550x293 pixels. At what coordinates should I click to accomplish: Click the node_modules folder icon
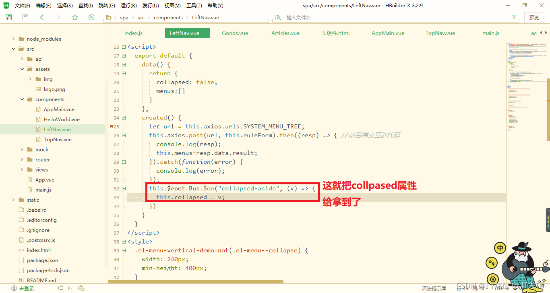[22, 39]
